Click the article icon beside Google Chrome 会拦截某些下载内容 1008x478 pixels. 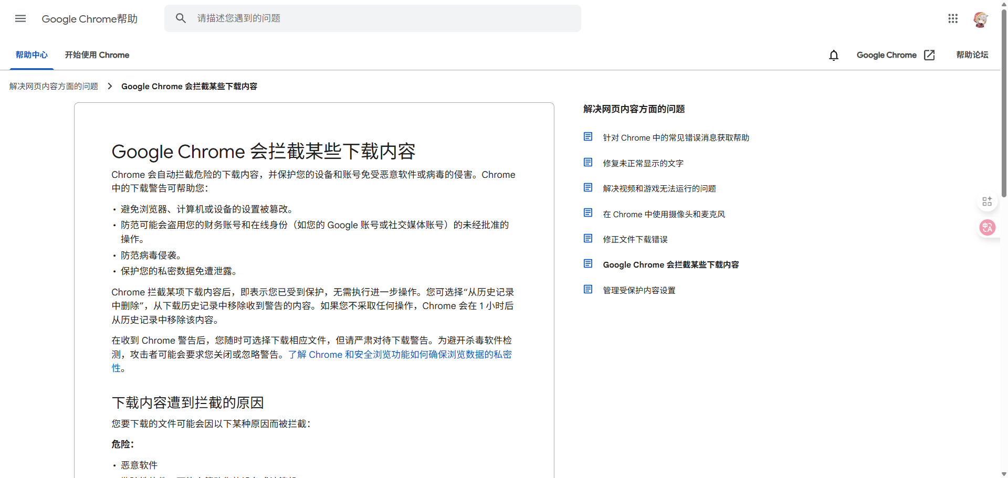[x=588, y=264]
